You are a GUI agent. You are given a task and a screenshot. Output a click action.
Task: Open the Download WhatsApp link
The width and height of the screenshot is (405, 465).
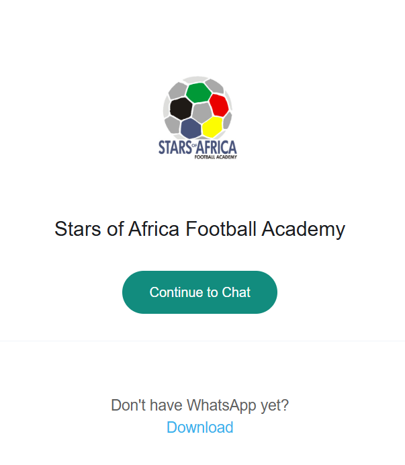(200, 427)
